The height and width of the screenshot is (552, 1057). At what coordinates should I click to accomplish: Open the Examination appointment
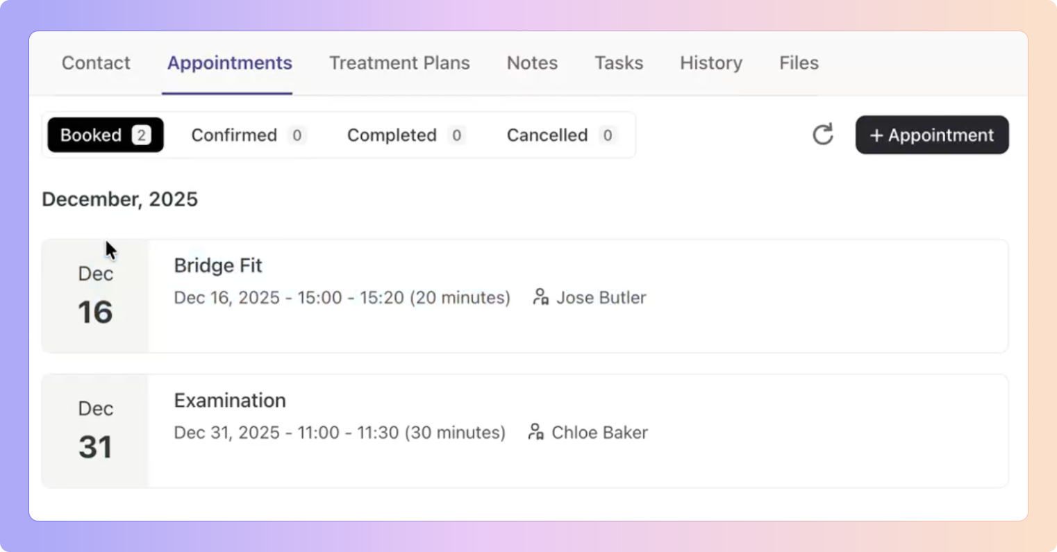click(x=230, y=401)
